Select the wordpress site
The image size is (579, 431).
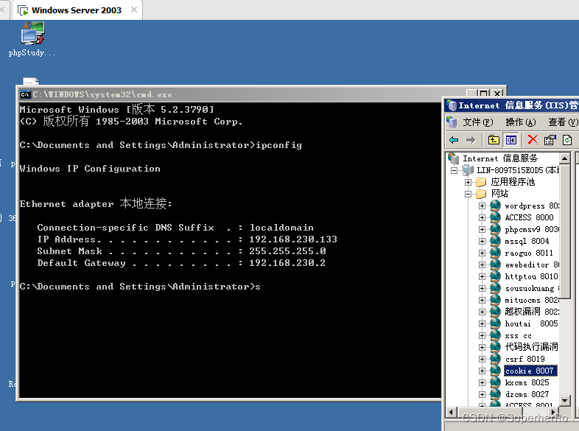click(x=532, y=206)
